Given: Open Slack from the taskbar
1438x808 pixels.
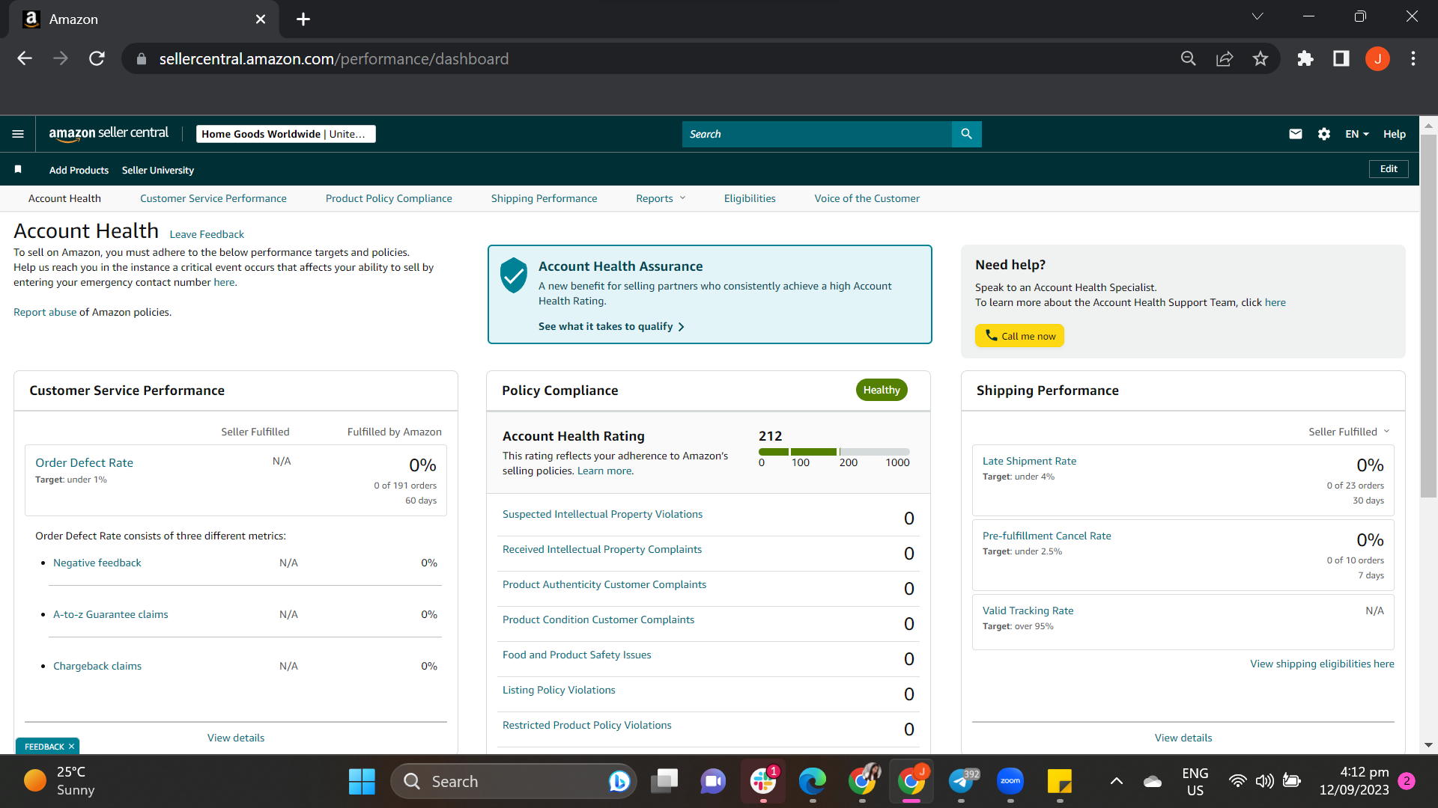Looking at the screenshot, I should tap(762, 781).
